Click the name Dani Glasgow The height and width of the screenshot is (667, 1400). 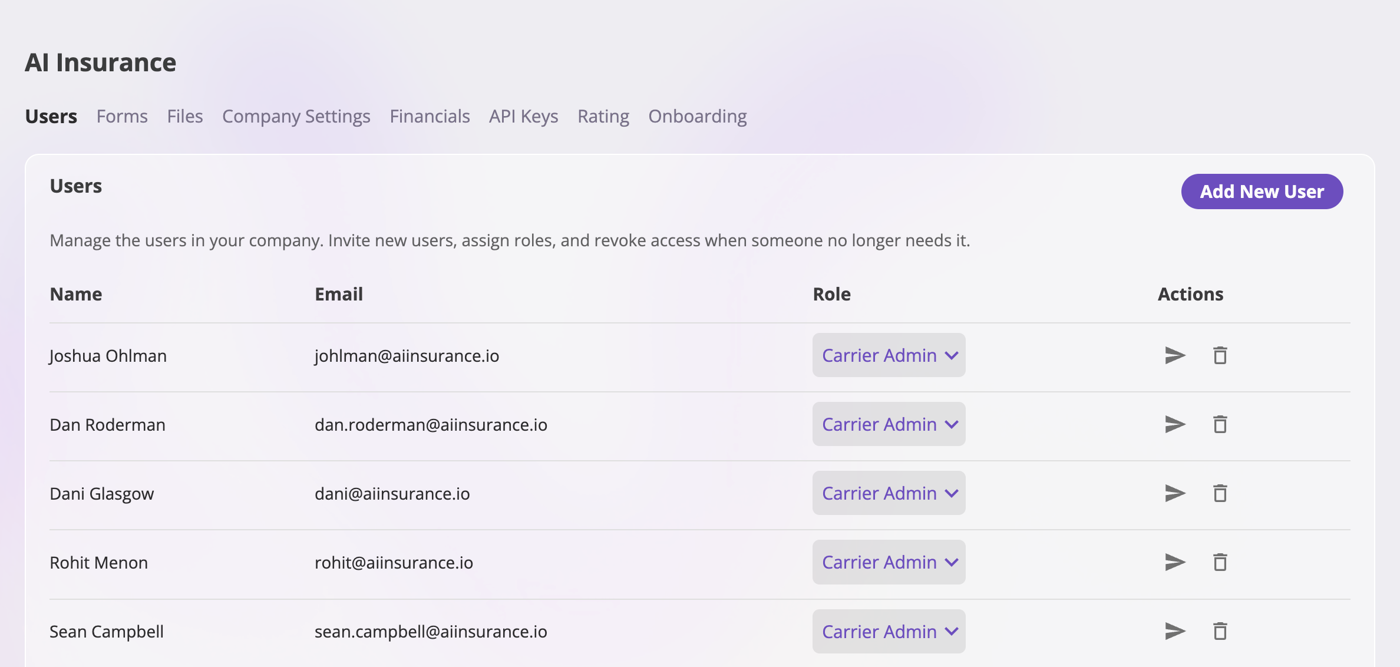click(x=101, y=494)
